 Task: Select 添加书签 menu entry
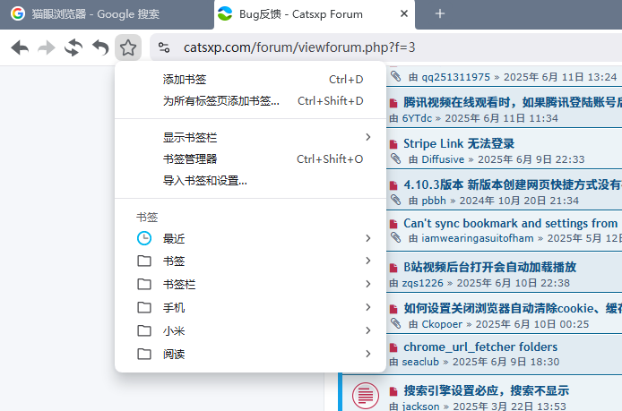[x=250, y=80]
